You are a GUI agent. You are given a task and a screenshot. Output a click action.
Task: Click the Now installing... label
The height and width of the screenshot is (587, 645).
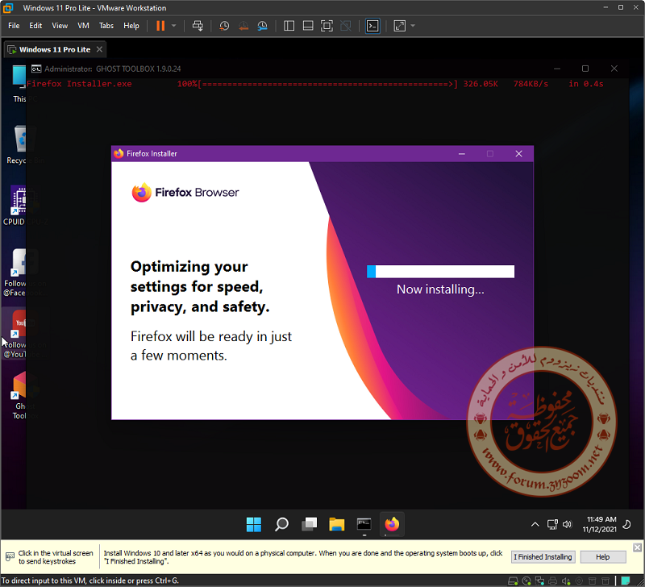click(440, 289)
